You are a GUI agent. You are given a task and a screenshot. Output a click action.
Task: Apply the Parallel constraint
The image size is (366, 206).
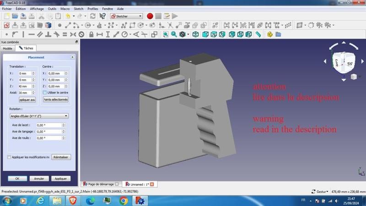pyautogui.click(x=40, y=35)
